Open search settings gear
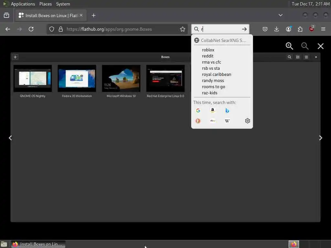The width and height of the screenshot is (331, 248). (x=247, y=121)
